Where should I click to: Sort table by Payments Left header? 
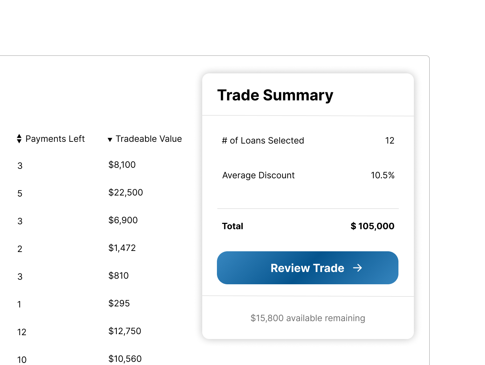[51, 139]
